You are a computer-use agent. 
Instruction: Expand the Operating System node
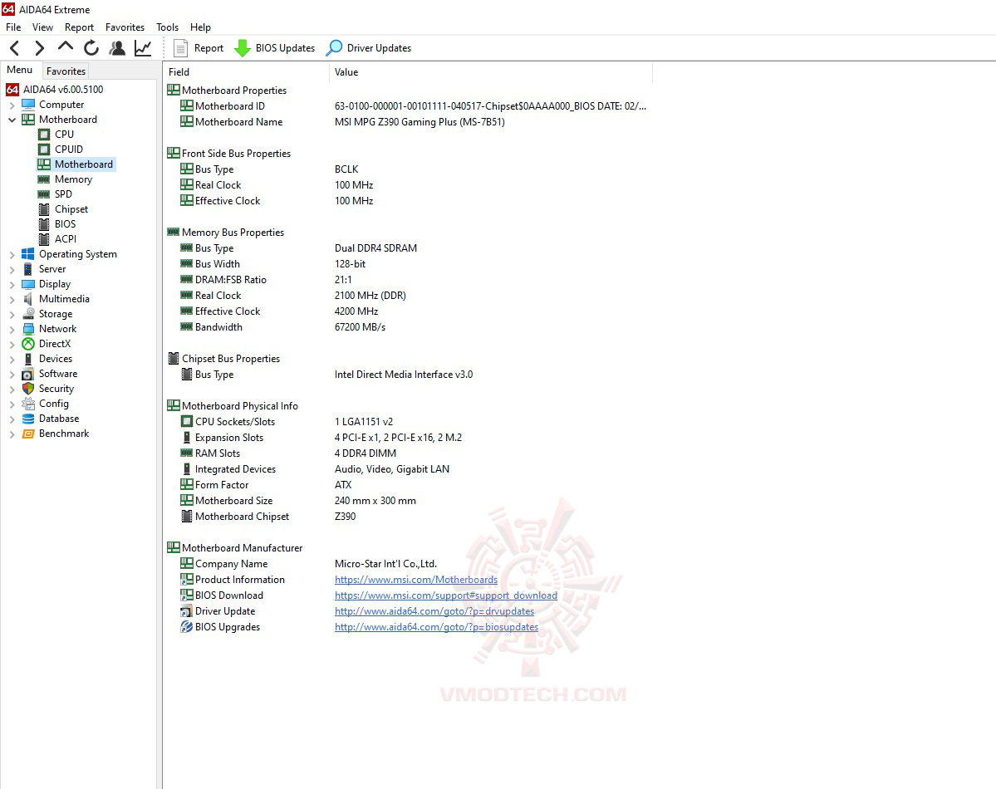point(12,254)
